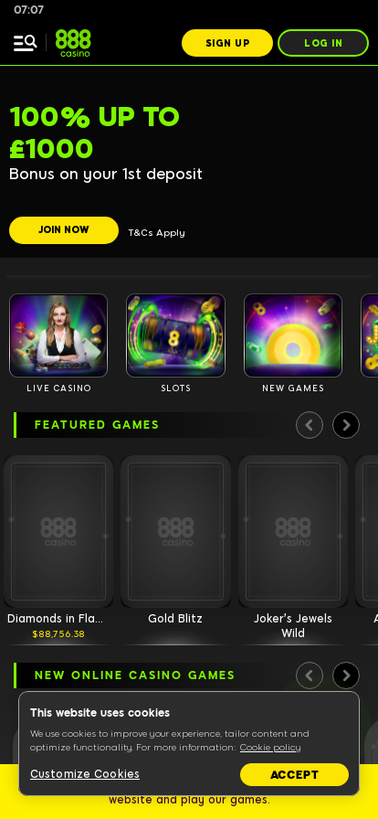Open the Live Casino category tile
Image resolution: width=378 pixels, height=819 pixels.
coord(58,335)
